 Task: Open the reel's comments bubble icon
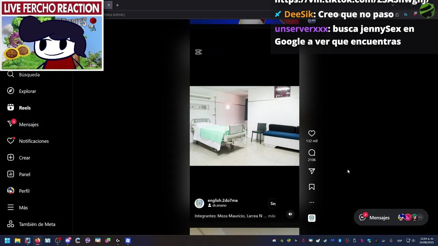click(312, 153)
